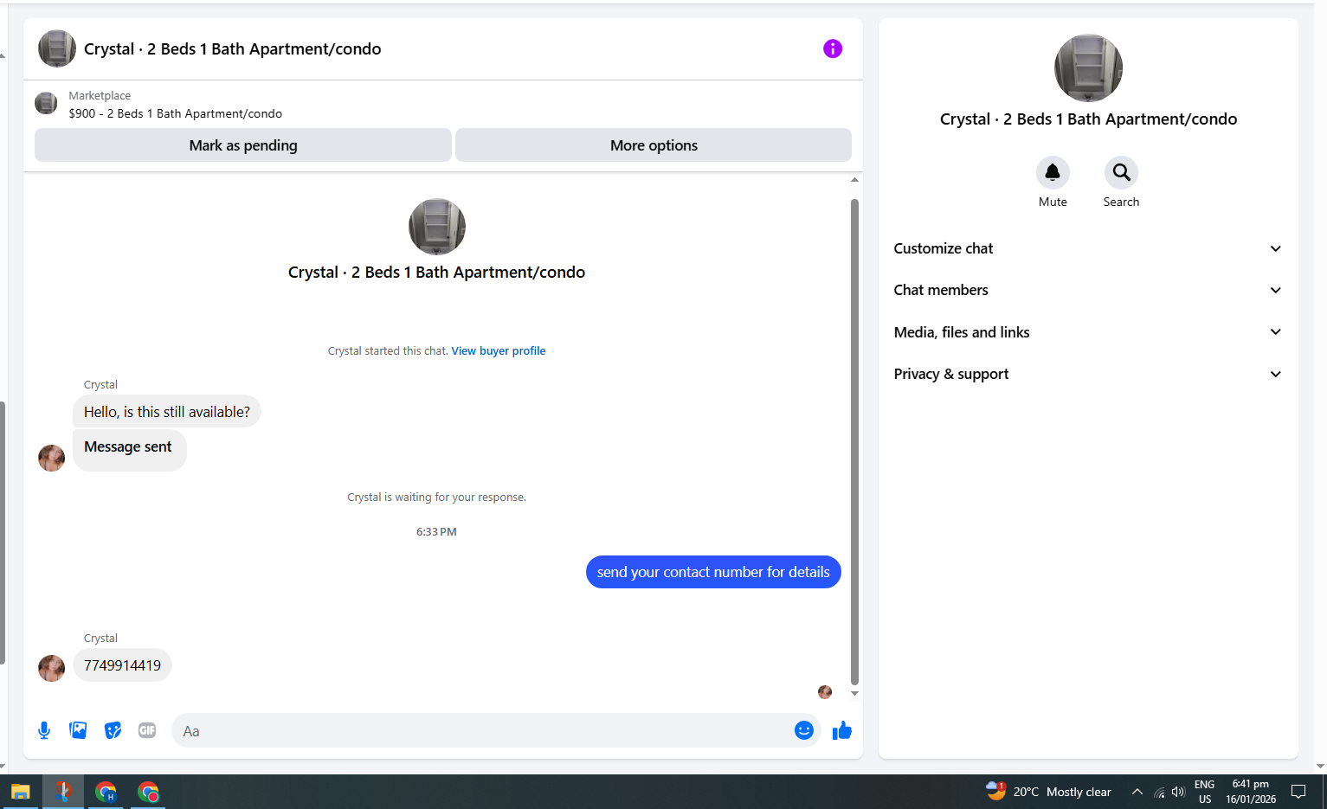Click chat title in header
Viewport: 1327px width, 809px height.
233,48
